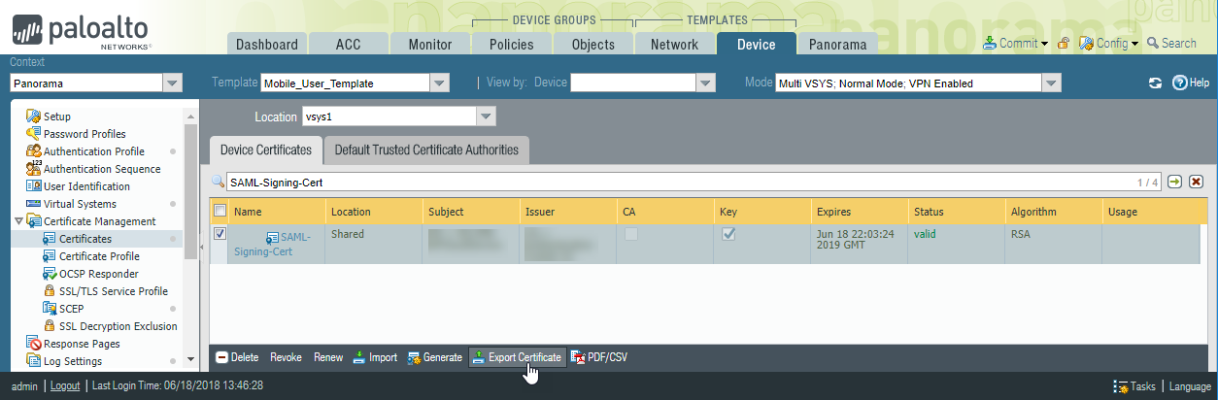Collapse the Certificate Management tree node
The height and width of the screenshot is (400, 1218).
[x=19, y=221]
